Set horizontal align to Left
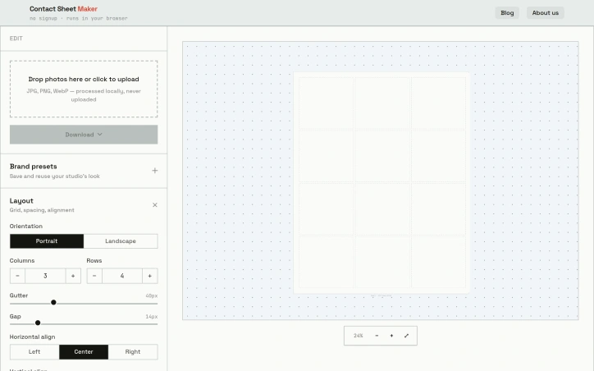This screenshot has height=371, width=594. [34, 351]
